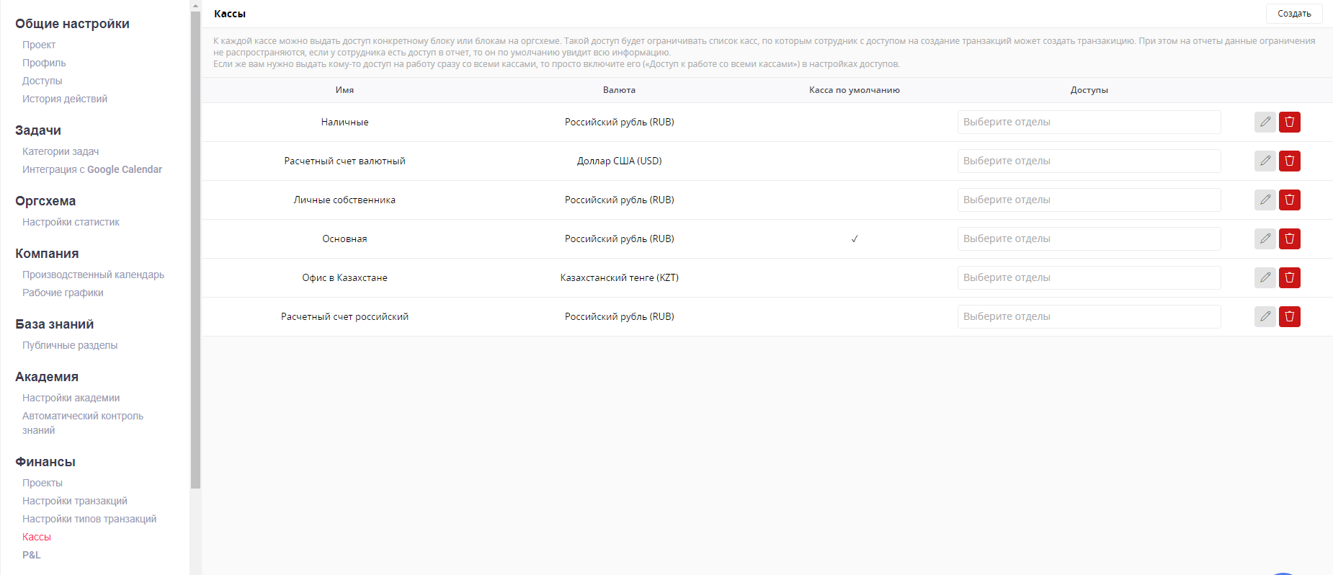
Task: Edit the Основная cash register
Action: pyautogui.click(x=1265, y=239)
